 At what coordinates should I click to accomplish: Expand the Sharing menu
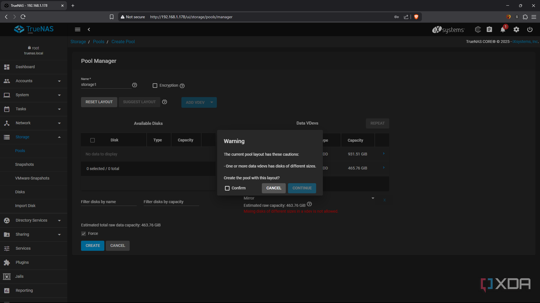pos(34,235)
